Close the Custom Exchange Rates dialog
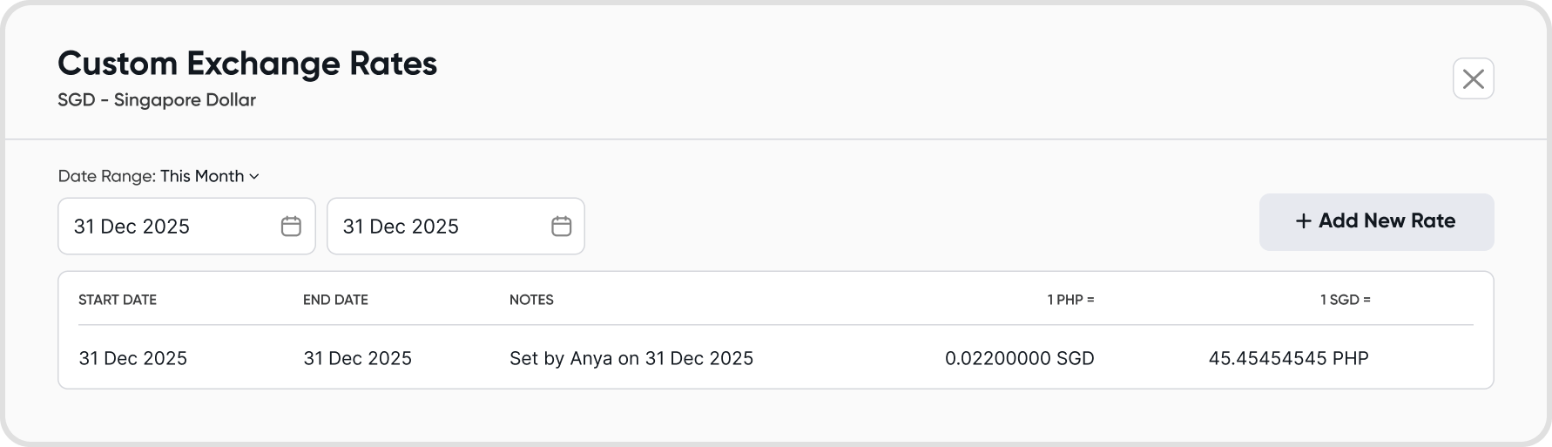Image resolution: width=1552 pixels, height=447 pixels. (1473, 79)
